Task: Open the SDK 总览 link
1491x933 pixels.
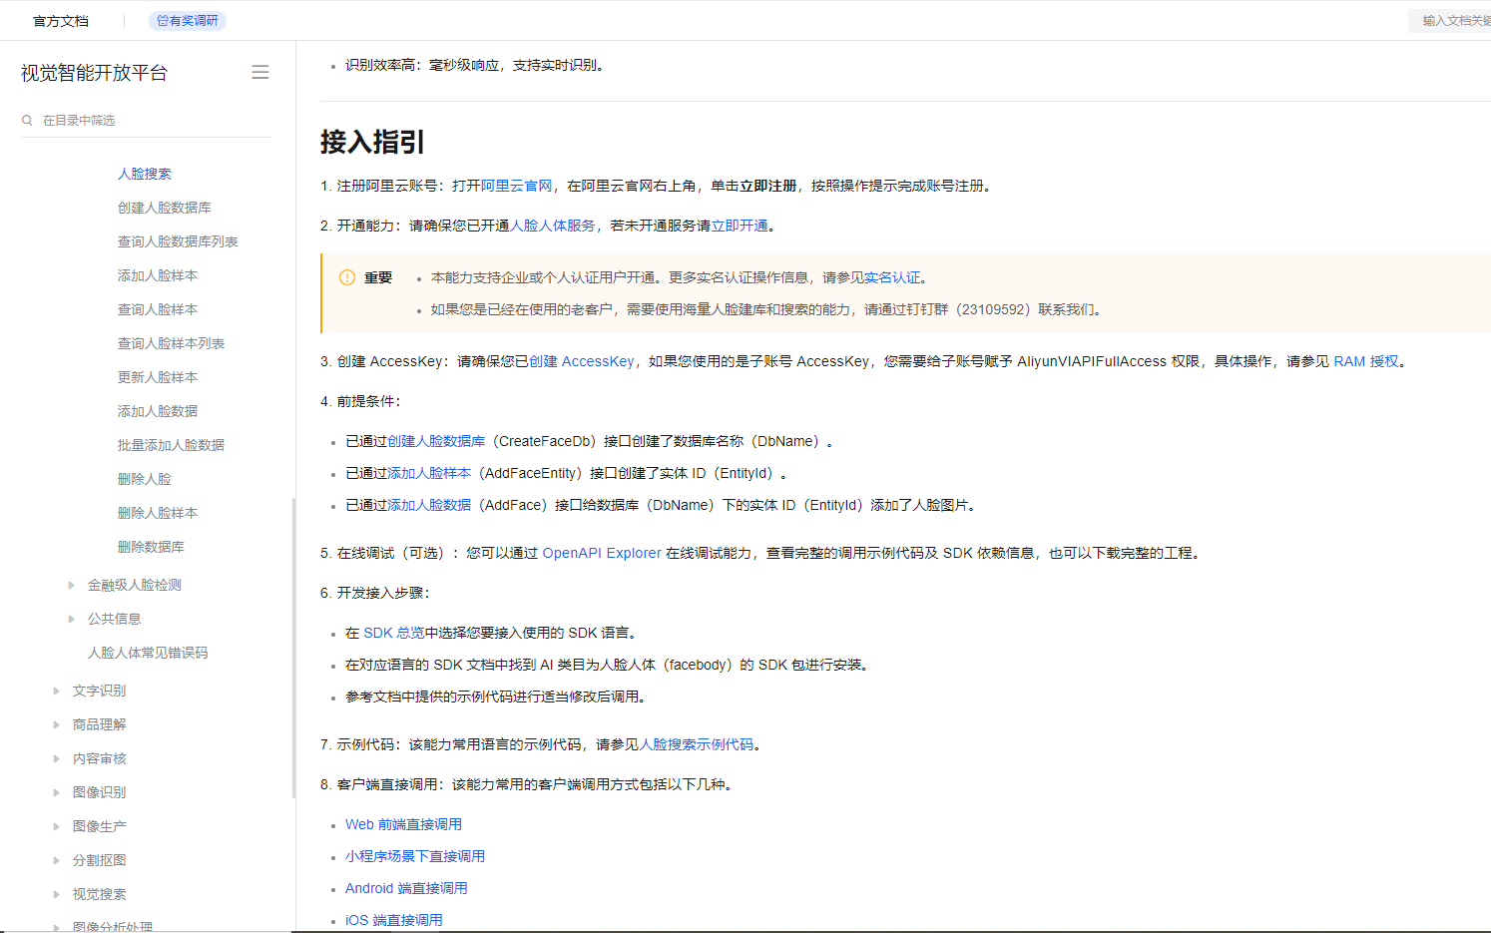Action: click(x=394, y=633)
